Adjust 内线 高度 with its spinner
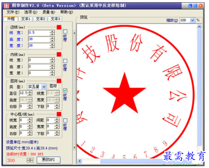Viewport: 209px width, 168px height. click(52, 66)
